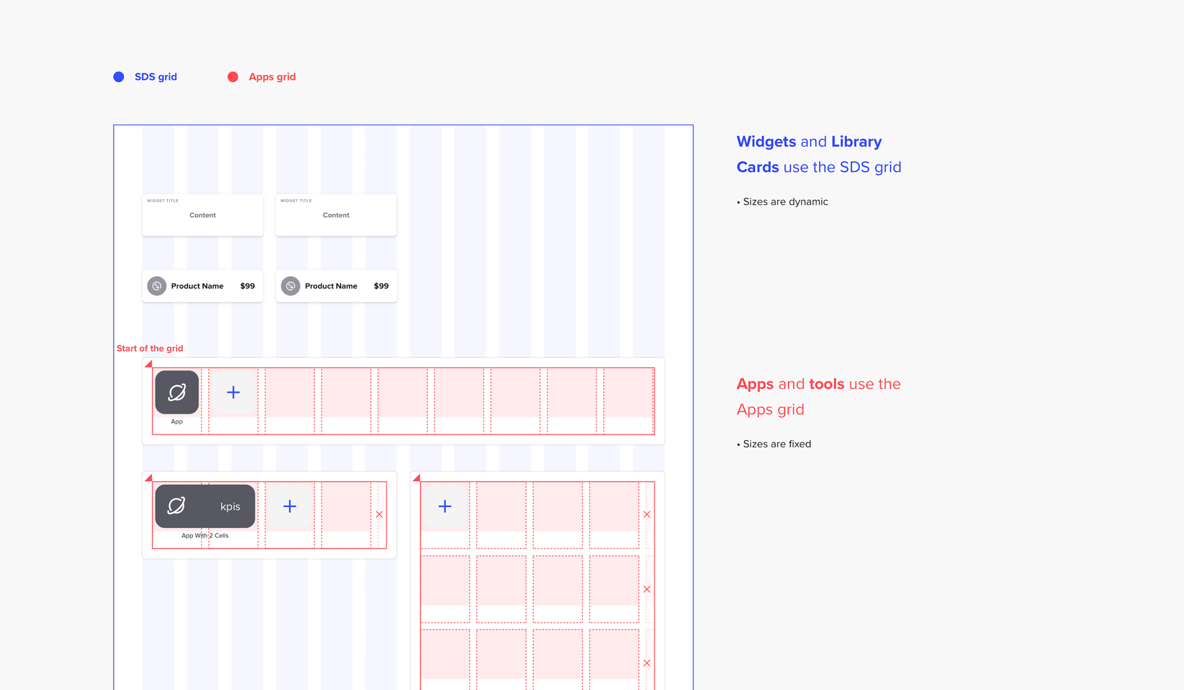1184x690 pixels.
Task: Click the red Apps grid legend dot
Action: pos(233,77)
